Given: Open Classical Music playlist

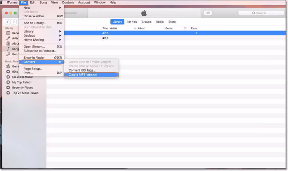Looking at the screenshot, I should [x=22, y=77].
